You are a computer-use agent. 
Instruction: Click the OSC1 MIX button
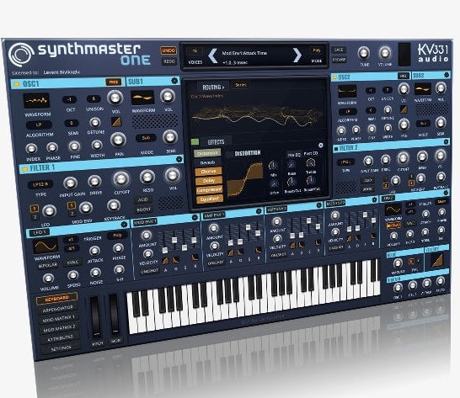pos(113,82)
